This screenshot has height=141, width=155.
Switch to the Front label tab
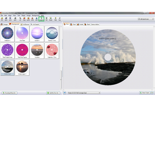[73, 24]
